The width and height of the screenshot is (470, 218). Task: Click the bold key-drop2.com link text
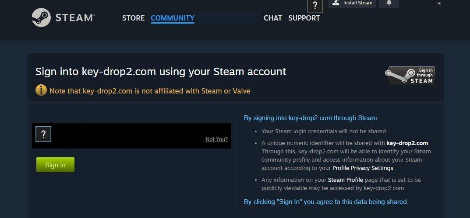(x=407, y=143)
